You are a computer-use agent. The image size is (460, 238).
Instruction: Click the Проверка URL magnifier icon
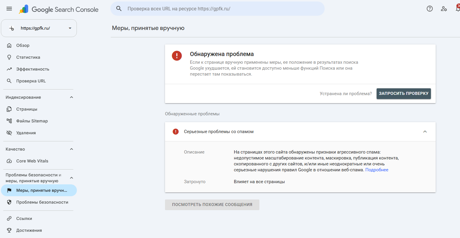(9, 81)
